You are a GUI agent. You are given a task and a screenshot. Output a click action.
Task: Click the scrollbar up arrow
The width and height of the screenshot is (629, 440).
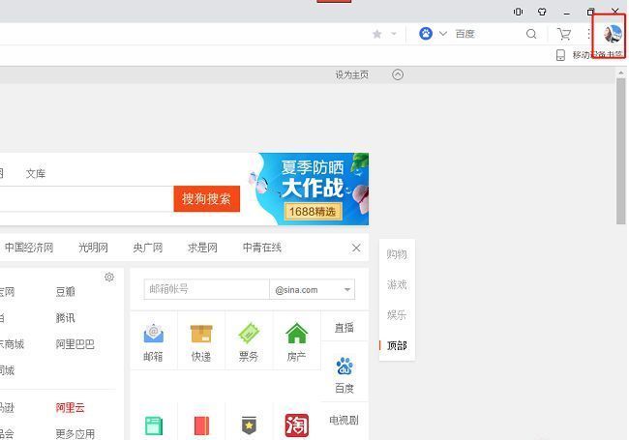(x=621, y=73)
